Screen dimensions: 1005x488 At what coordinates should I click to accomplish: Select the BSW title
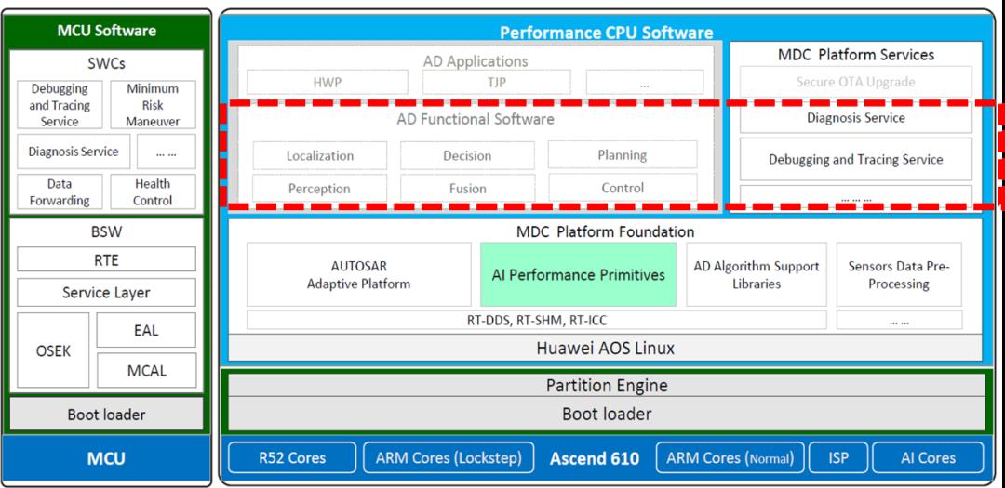[106, 231]
